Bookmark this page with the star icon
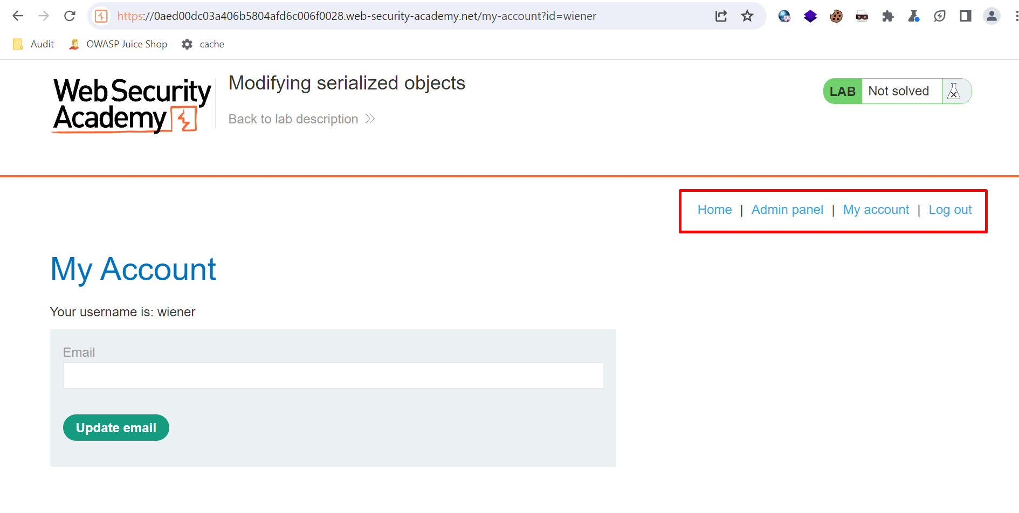Image resolution: width=1019 pixels, height=513 pixels. 747,16
